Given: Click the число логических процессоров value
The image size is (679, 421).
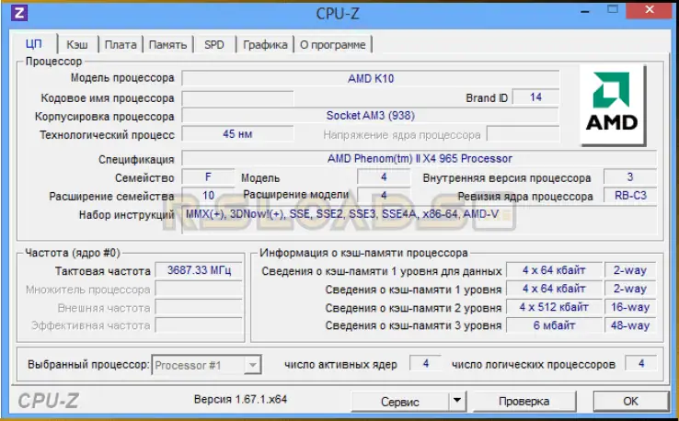Looking at the screenshot, I should (641, 363).
